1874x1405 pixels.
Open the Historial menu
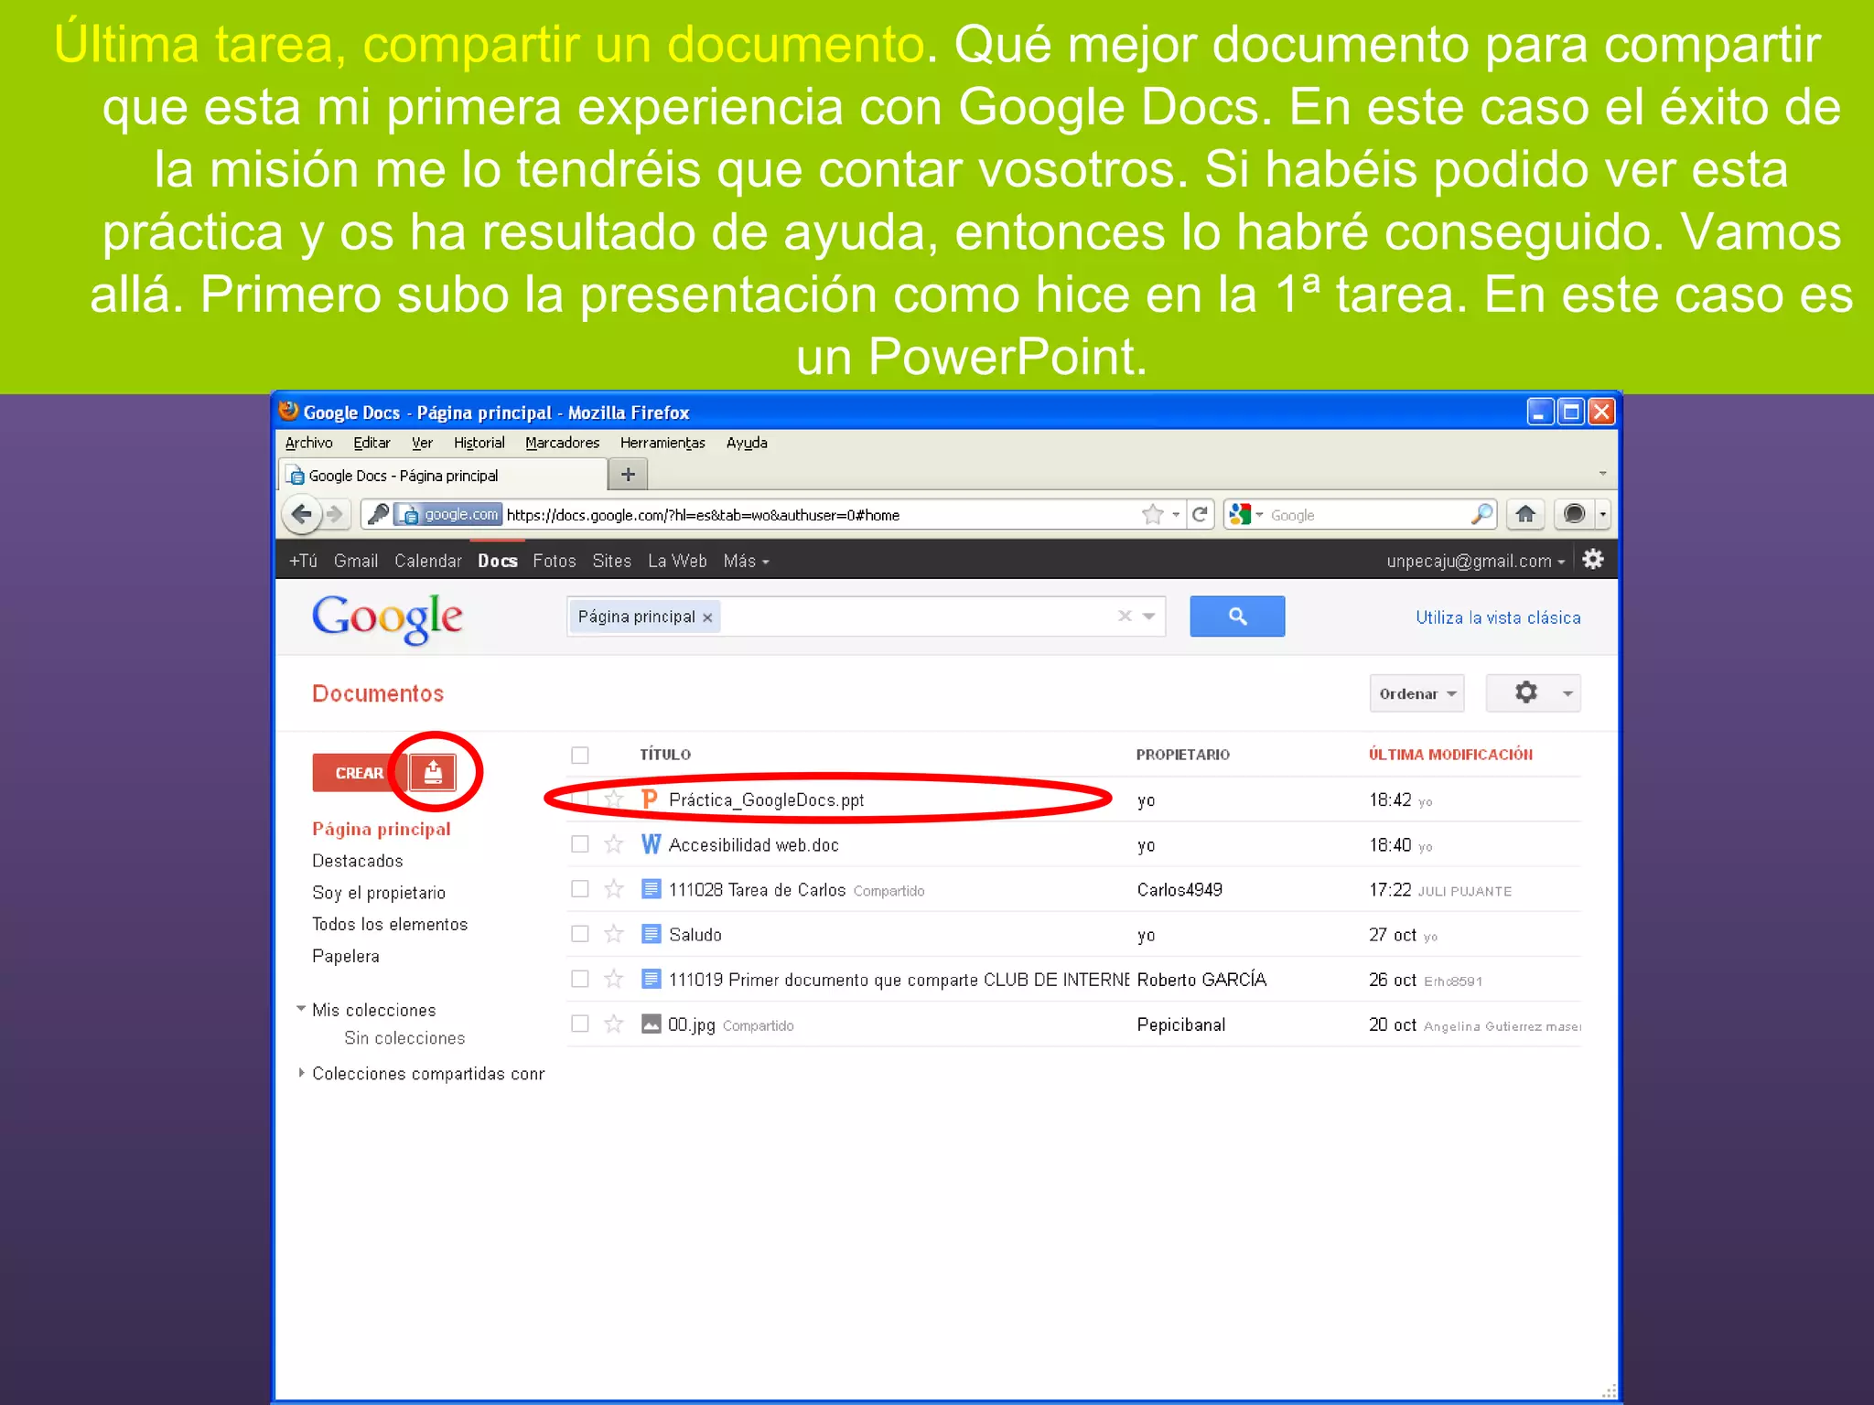pyautogui.click(x=479, y=443)
